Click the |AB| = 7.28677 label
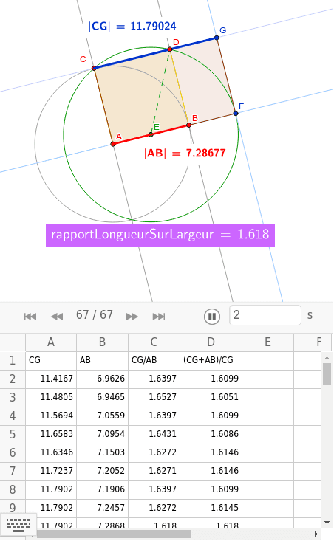334x541 pixels. 185,154
